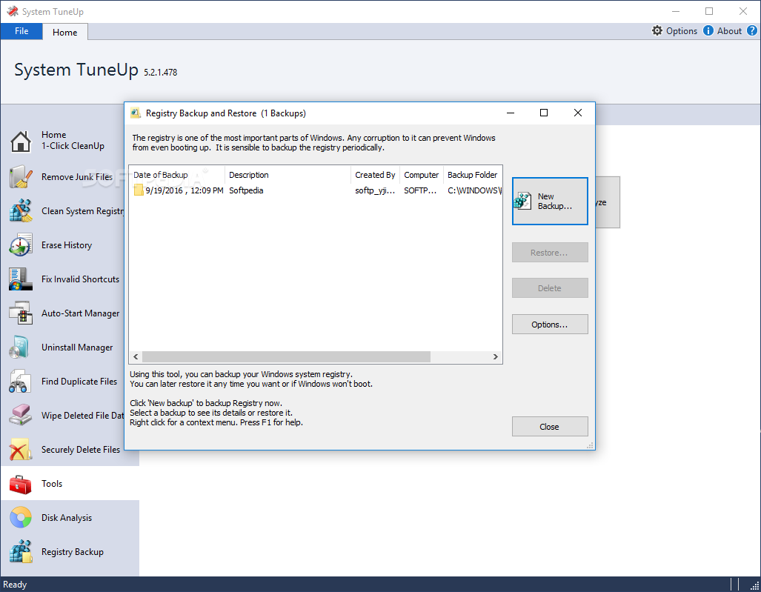Screen dimensions: 761x592
Task: Open the dialog's Options... button
Action: click(550, 324)
